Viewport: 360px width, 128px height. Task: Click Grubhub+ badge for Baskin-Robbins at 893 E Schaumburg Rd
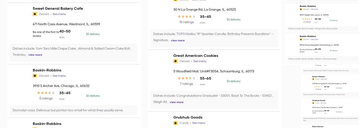301,39
